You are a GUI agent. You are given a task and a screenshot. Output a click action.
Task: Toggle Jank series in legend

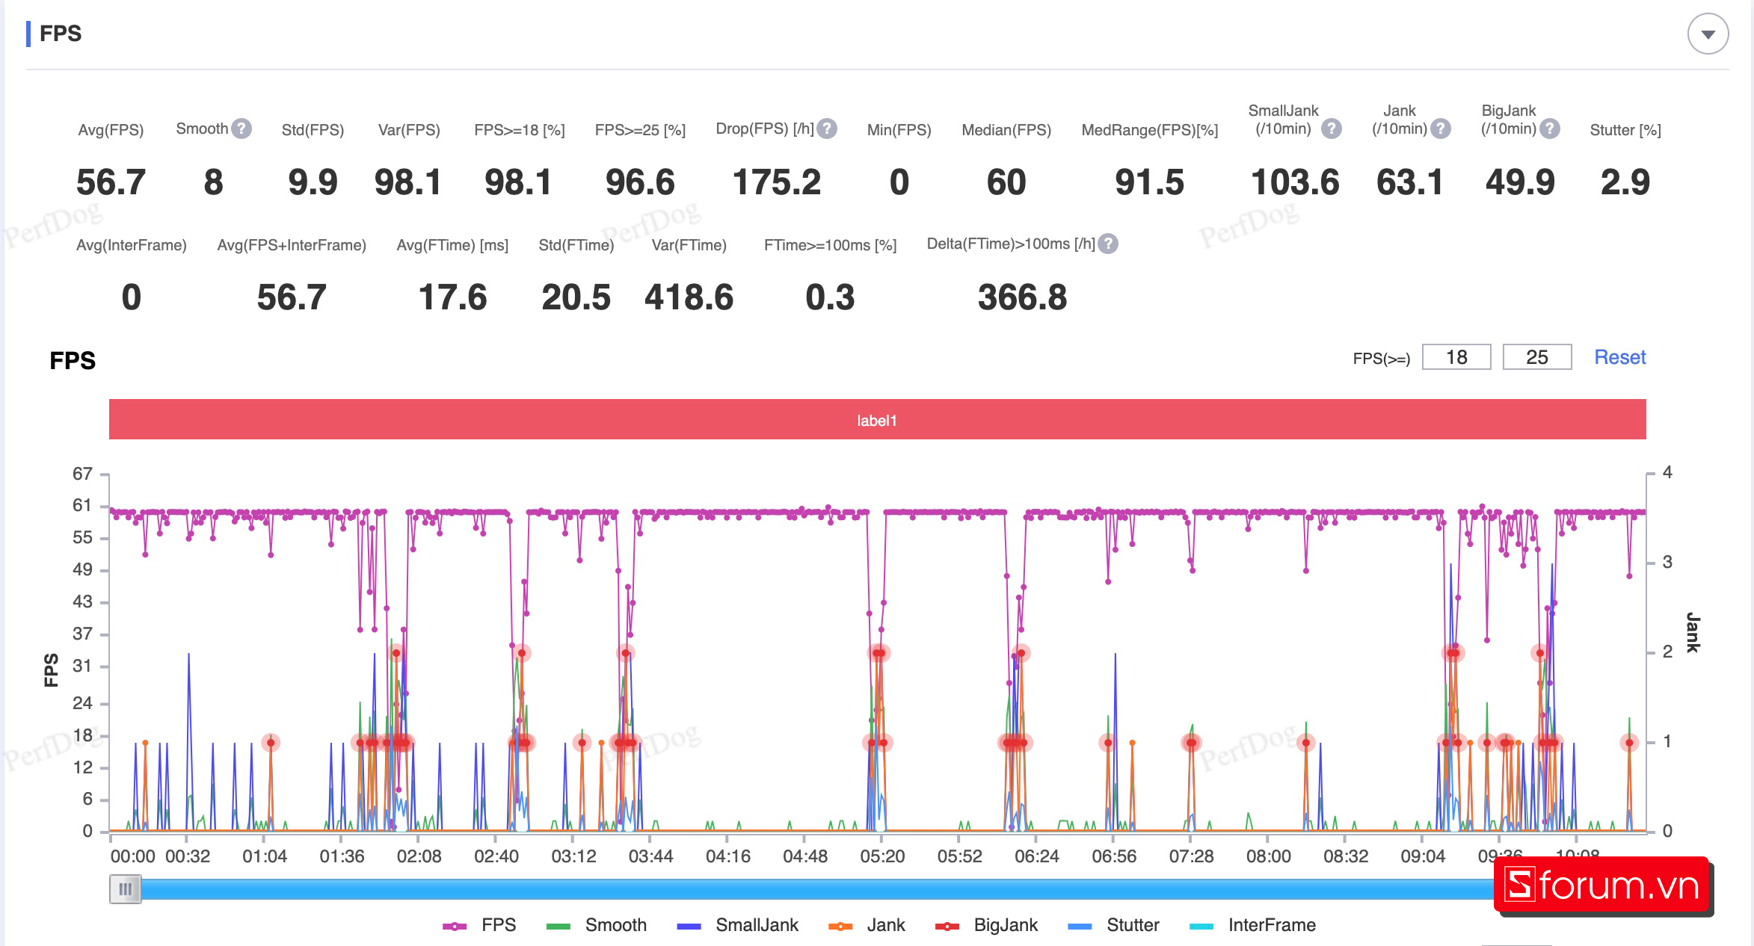coord(867,925)
